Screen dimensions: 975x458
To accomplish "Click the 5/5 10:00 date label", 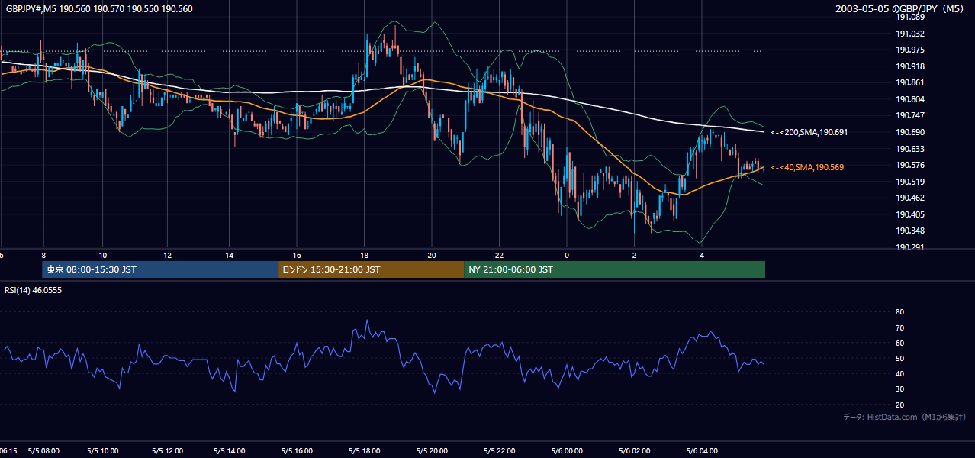I will point(103,451).
